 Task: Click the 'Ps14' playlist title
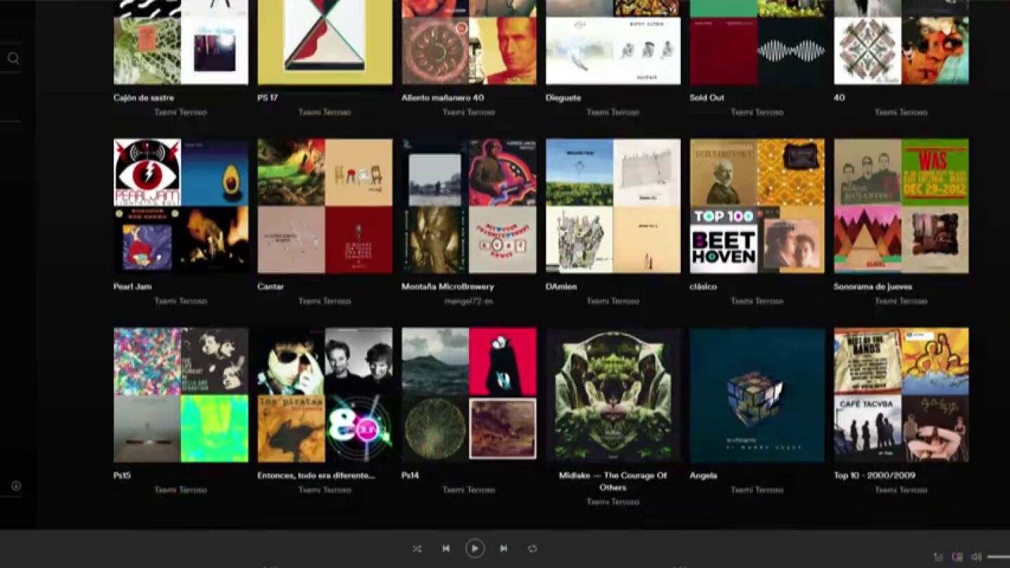410,475
